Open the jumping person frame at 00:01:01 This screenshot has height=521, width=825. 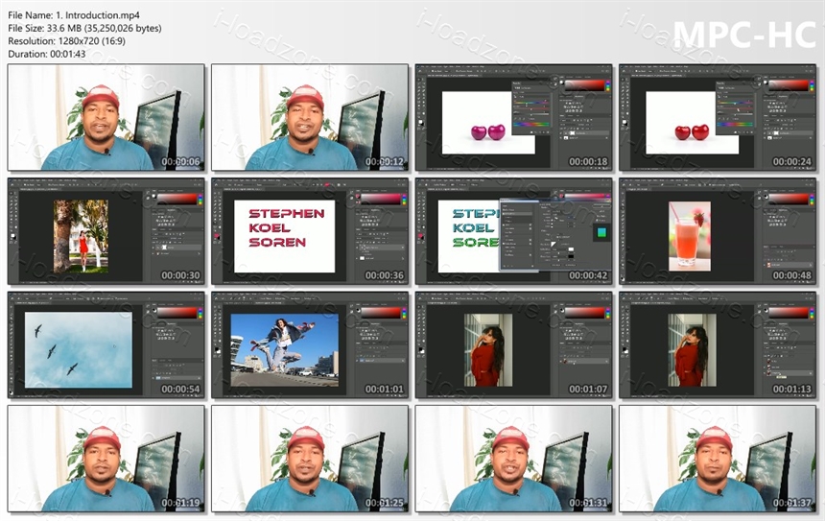(310, 345)
